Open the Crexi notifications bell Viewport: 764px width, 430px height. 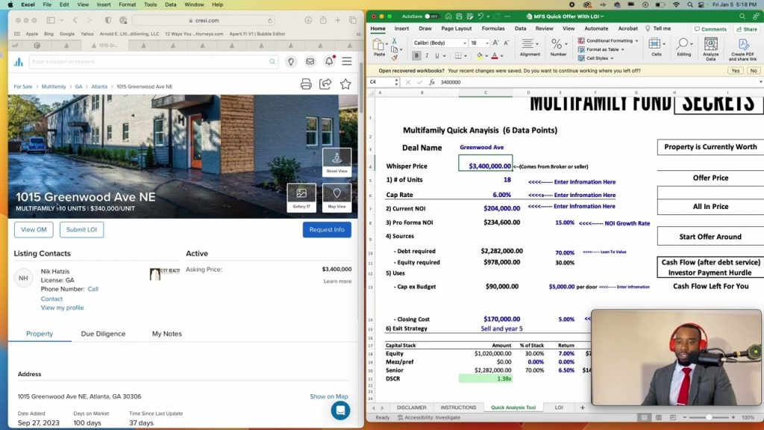328,61
